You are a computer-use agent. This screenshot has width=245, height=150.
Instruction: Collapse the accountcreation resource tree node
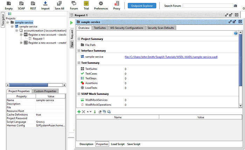tap(17, 30)
